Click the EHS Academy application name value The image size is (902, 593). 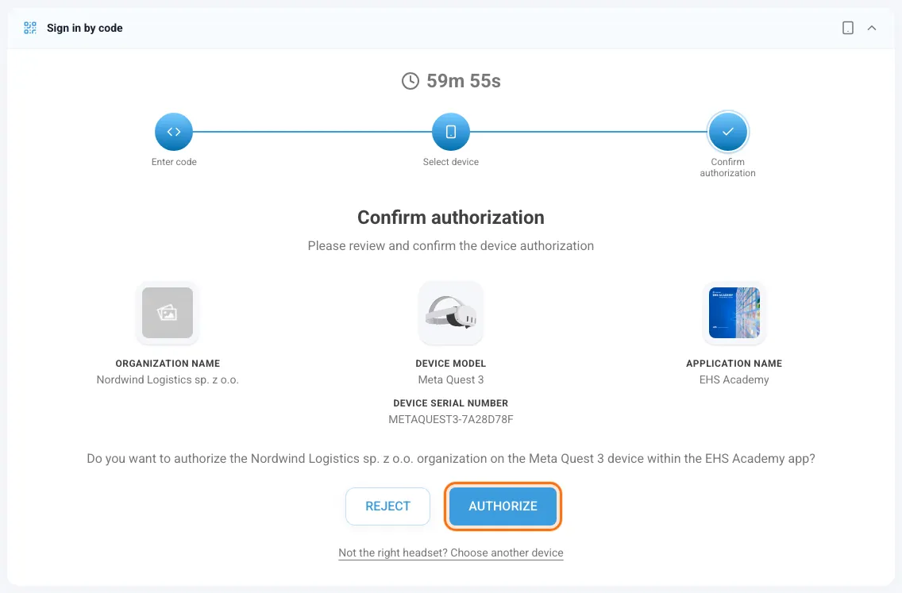tap(734, 379)
